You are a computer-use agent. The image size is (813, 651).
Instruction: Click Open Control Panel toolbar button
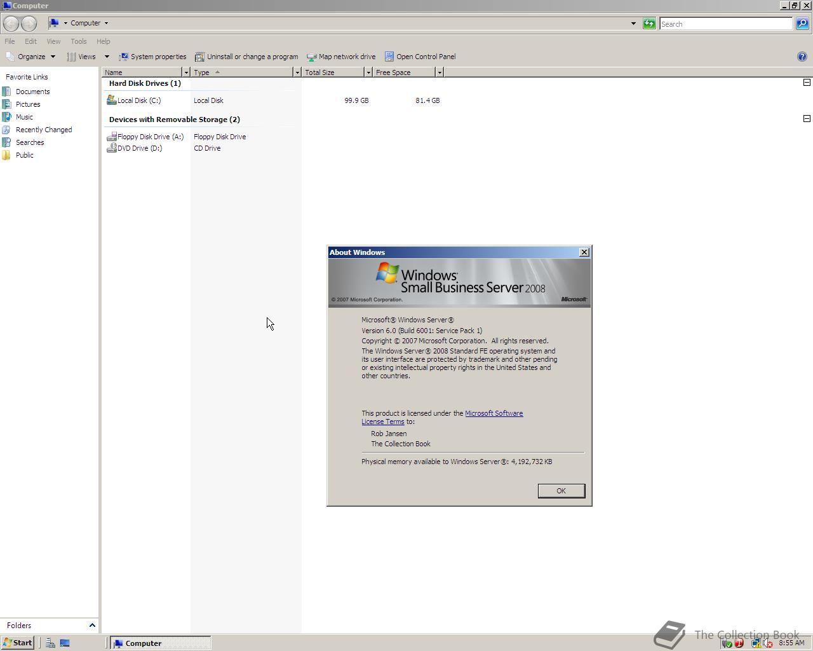tap(420, 57)
